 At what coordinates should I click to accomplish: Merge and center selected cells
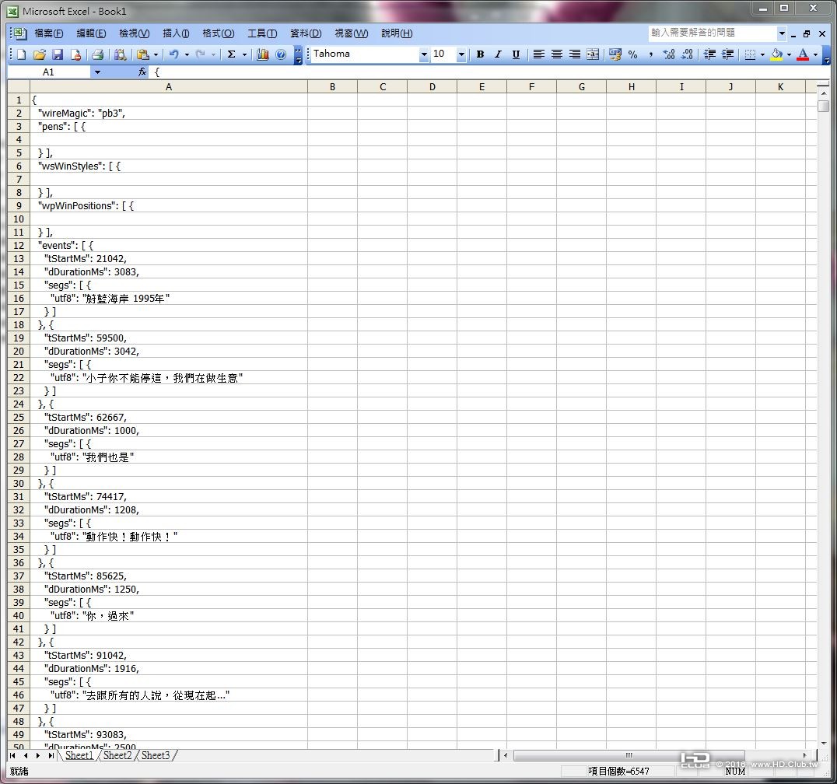(x=593, y=54)
